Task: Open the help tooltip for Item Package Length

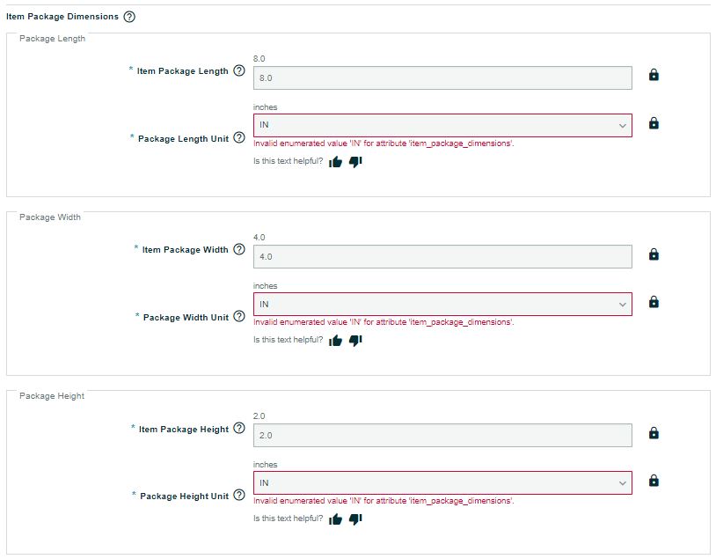Action: coord(239,70)
